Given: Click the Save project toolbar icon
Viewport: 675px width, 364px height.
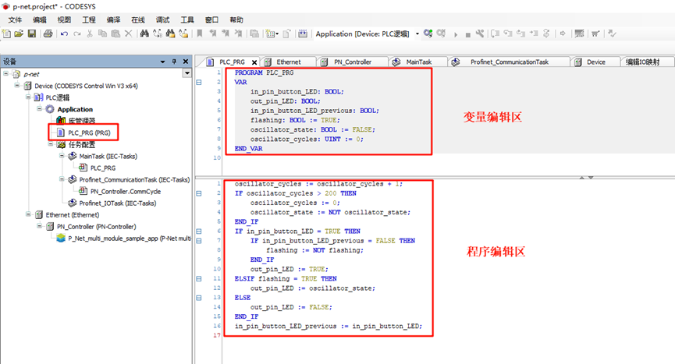Looking at the screenshot, I should 32,34.
